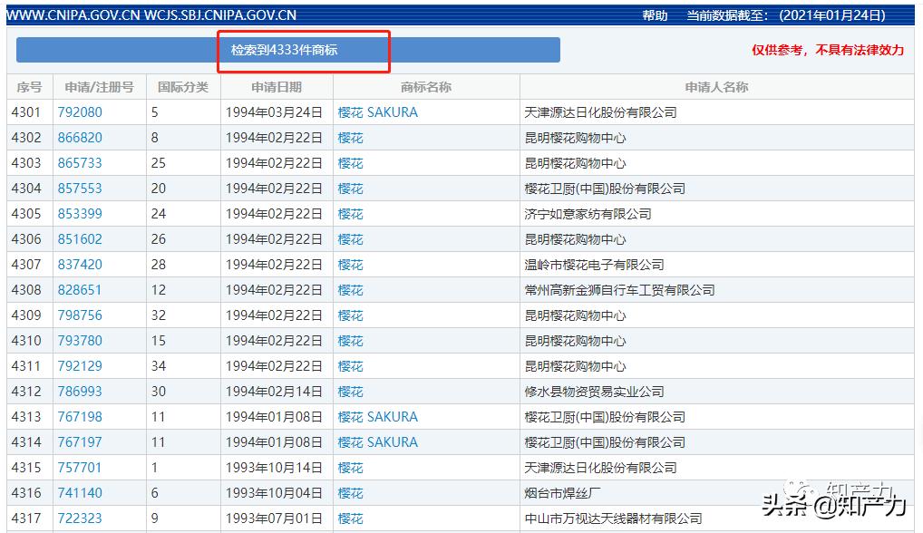Open registration number 722323
The height and width of the screenshot is (533, 923).
point(80,518)
